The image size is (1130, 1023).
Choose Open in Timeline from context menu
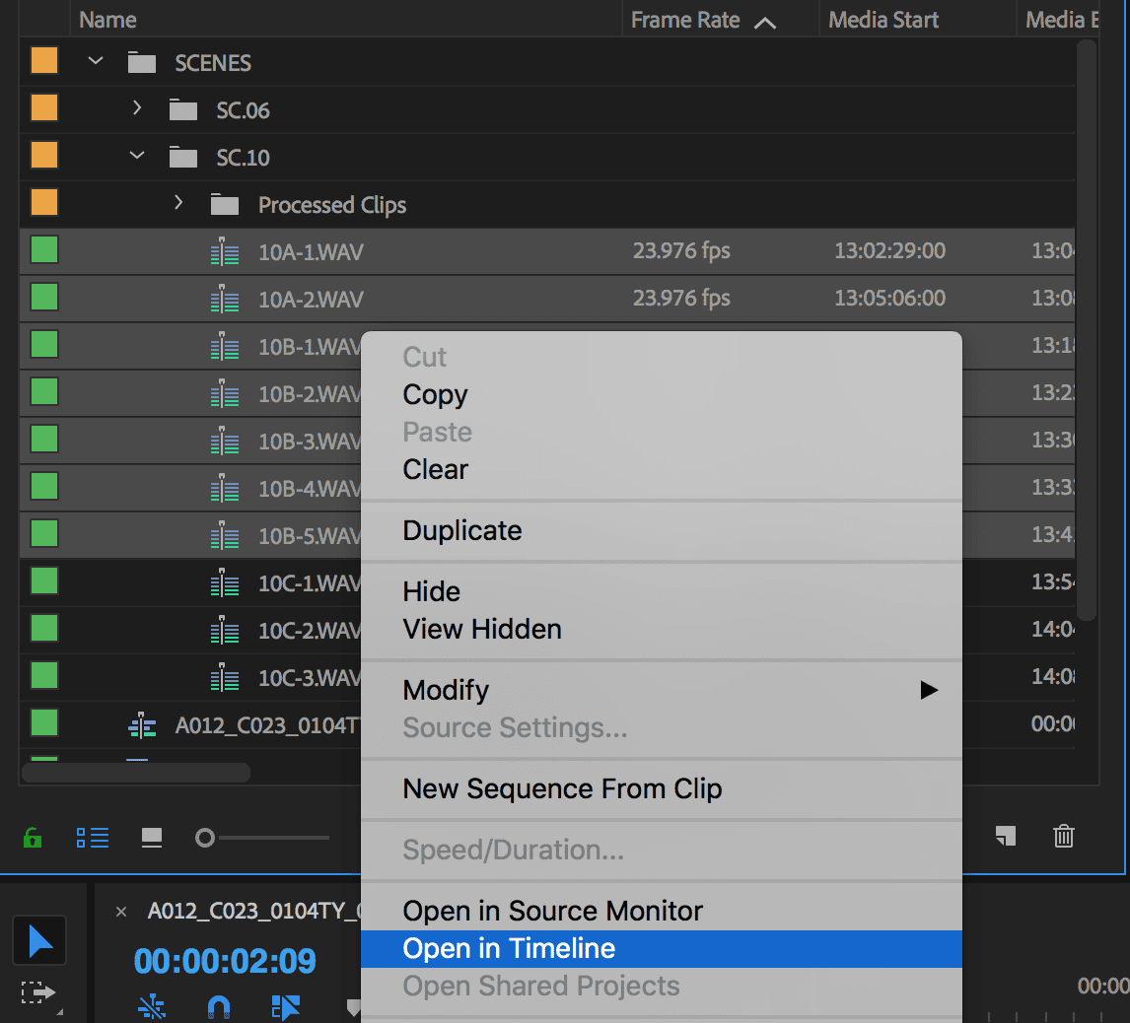(x=509, y=948)
